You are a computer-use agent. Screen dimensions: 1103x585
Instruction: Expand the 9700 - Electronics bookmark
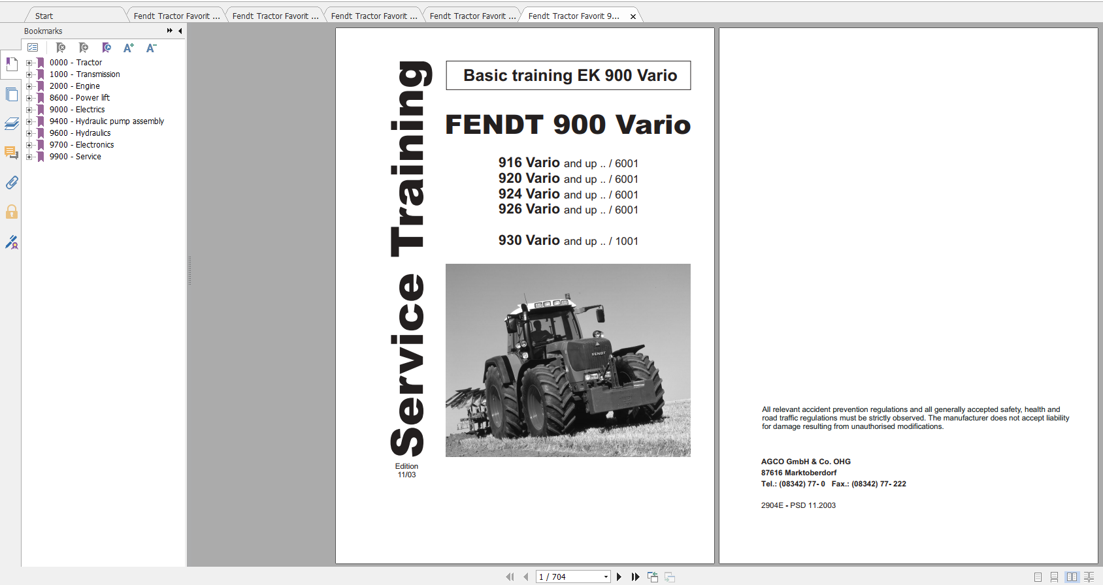(x=29, y=146)
